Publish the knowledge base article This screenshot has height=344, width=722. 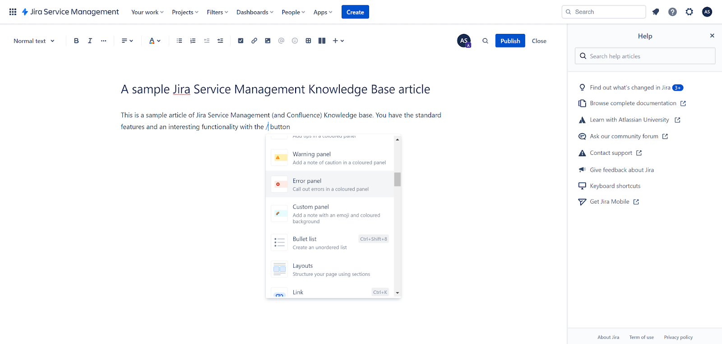pyautogui.click(x=510, y=41)
